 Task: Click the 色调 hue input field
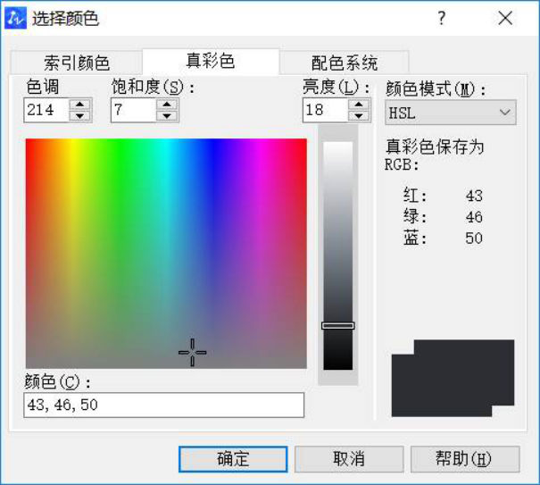click(x=46, y=111)
